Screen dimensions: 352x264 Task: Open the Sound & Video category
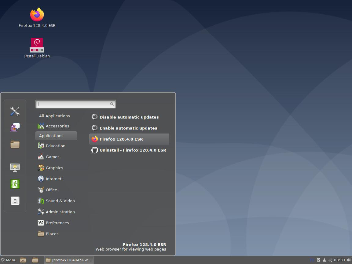56,201
